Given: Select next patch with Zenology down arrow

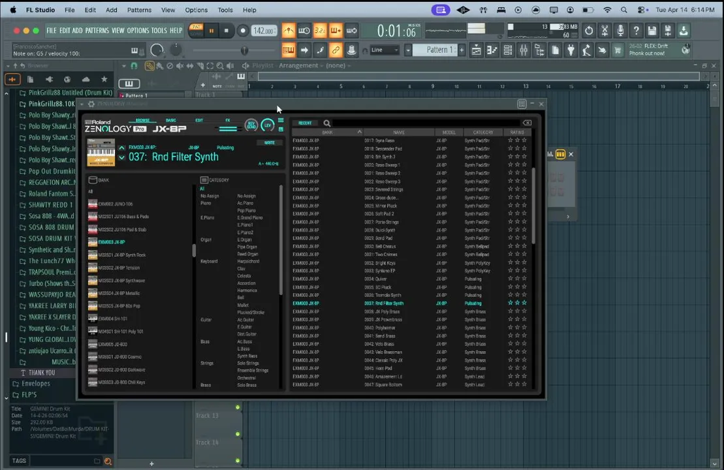Looking at the screenshot, I should (121, 157).
